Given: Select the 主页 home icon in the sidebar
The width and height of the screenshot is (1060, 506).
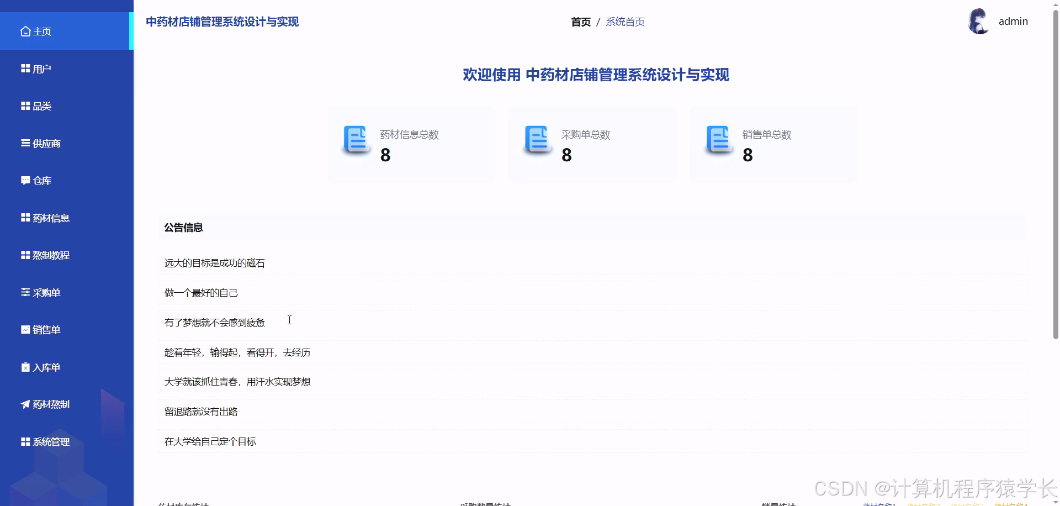Looking at the screenshot, I should [x=24, y=31].
